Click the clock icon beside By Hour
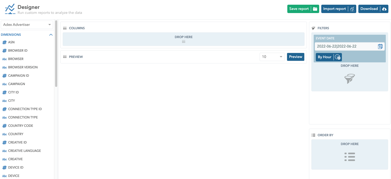The image size is (391, 179). point(338,57)
